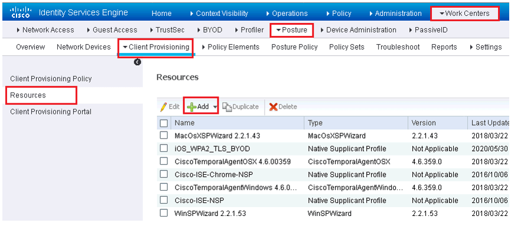Collapse the left sidebar with the arrow icon

[138, 62]
